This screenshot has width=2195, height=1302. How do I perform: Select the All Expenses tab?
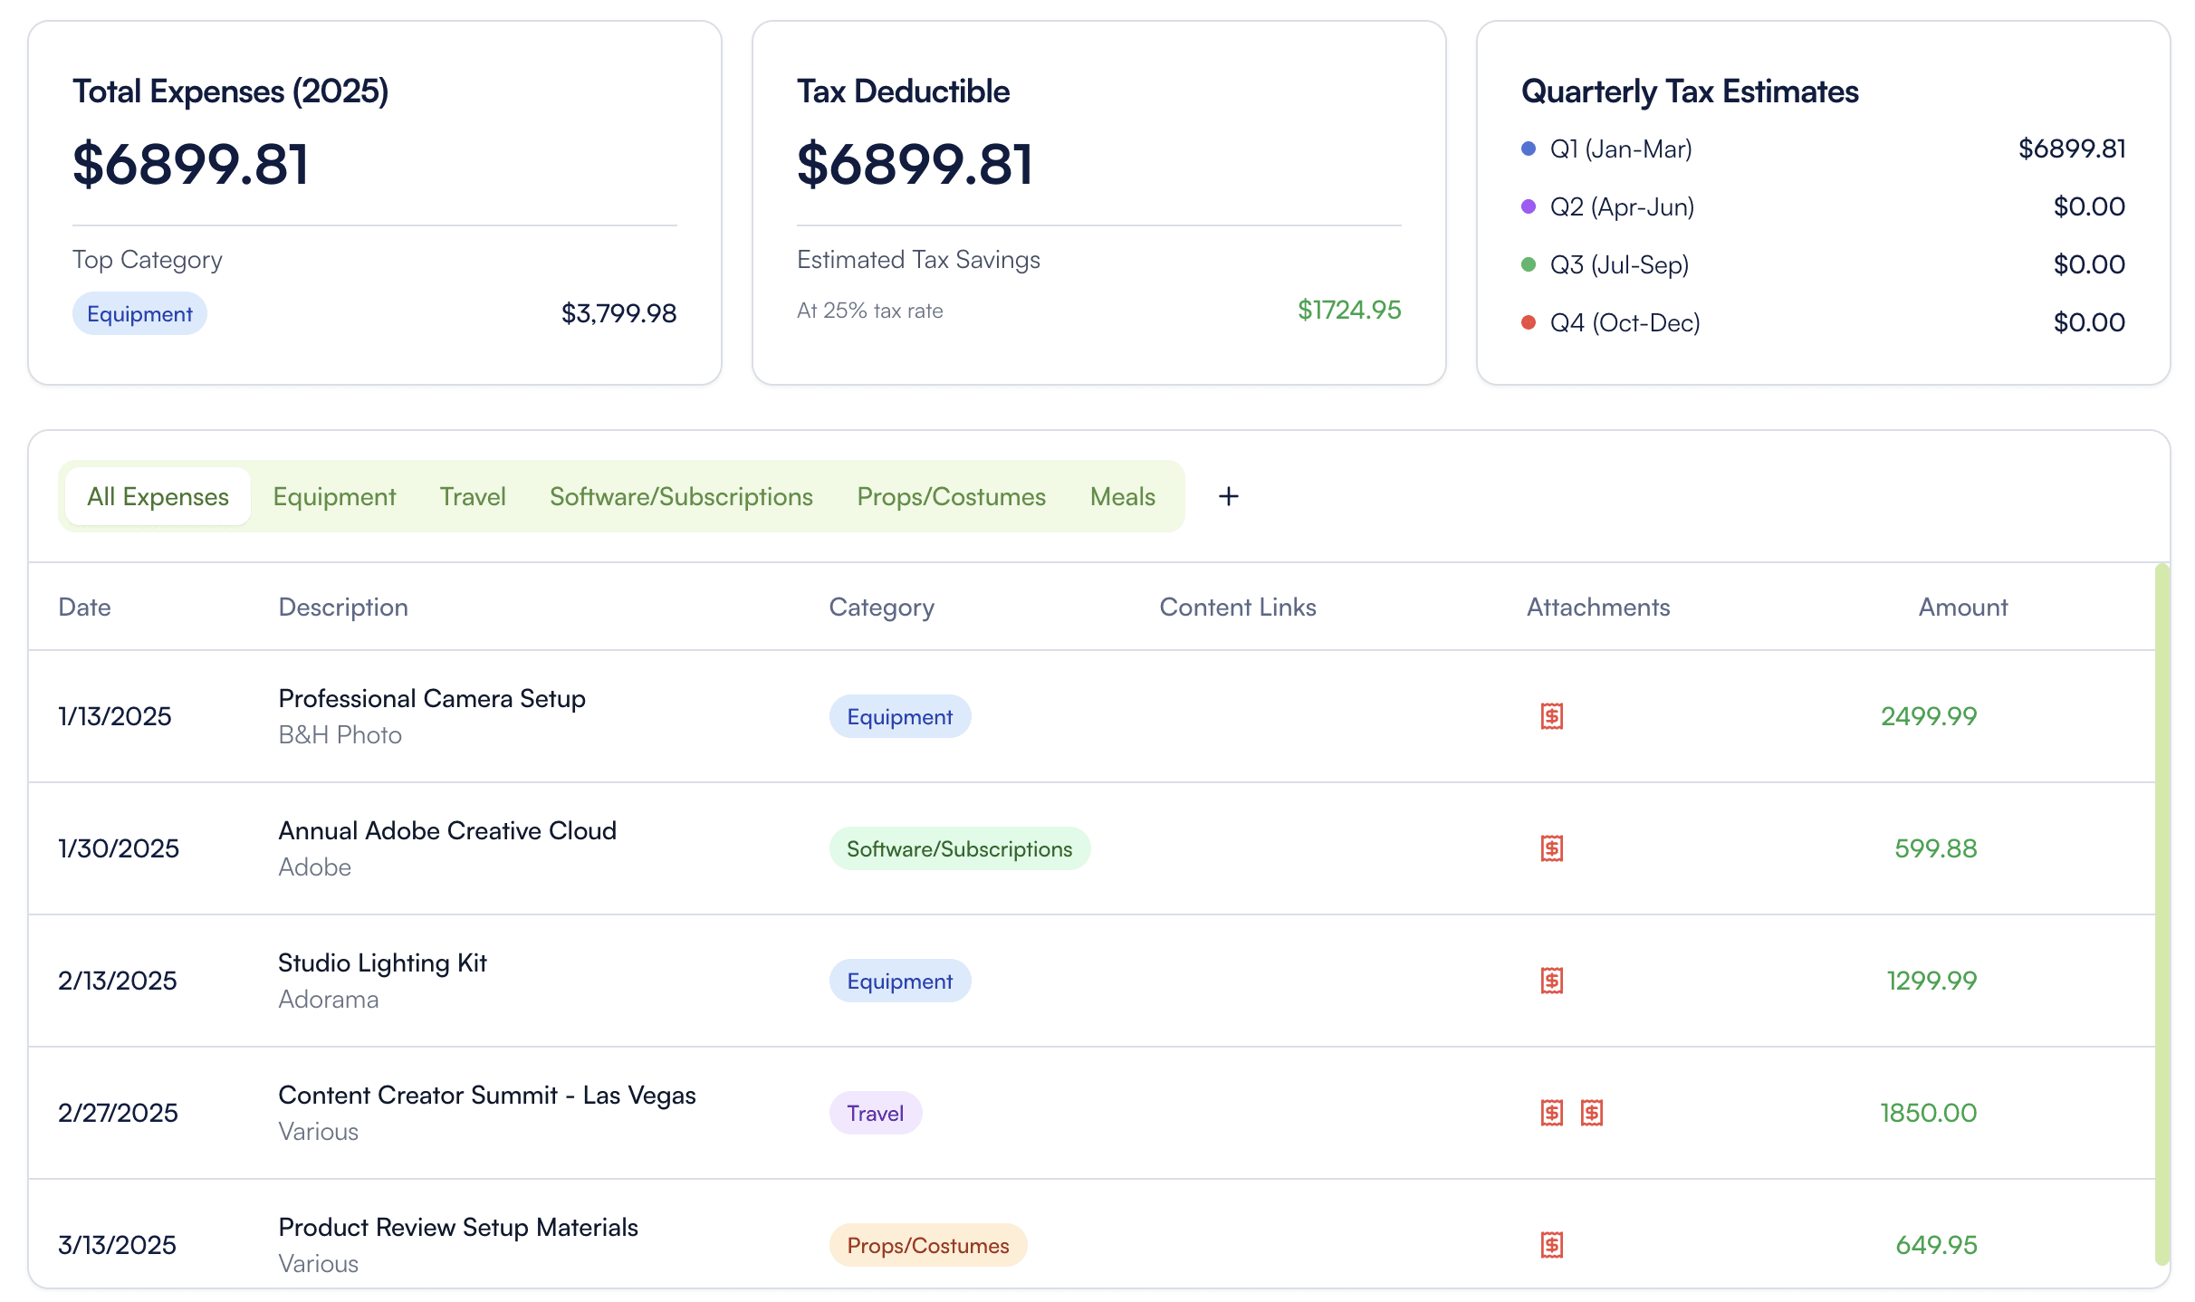click(158, 496)
